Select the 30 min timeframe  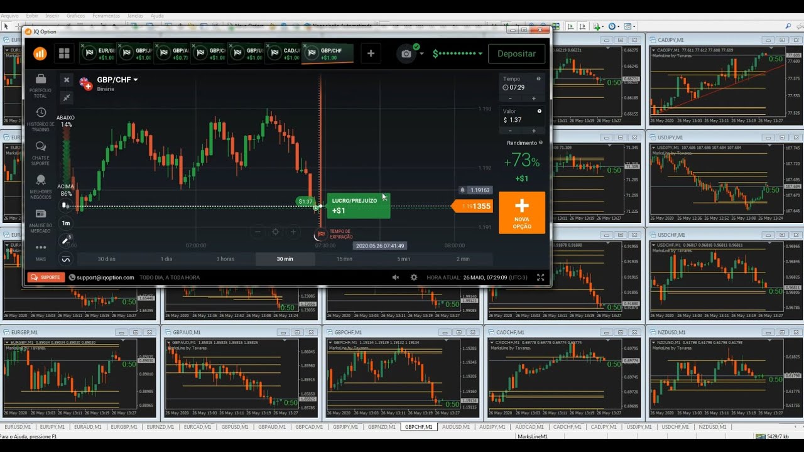click(x=285, y=259)
